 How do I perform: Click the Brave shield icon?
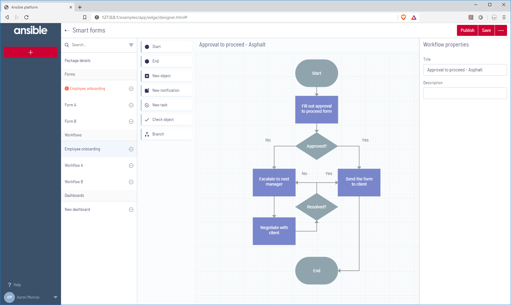coord(404,17)
